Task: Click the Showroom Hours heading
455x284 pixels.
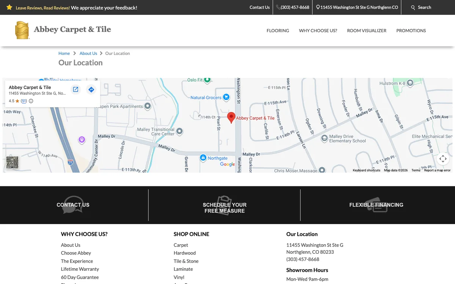Action: click(x=307, y=270)
